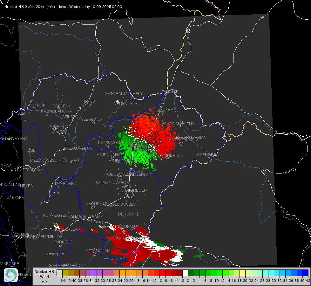Viewport: 311px width, 286px height.
Task: Click the blue Hajdú-Bihar county label
Action: pyautogui.click(x=79, y=201)
